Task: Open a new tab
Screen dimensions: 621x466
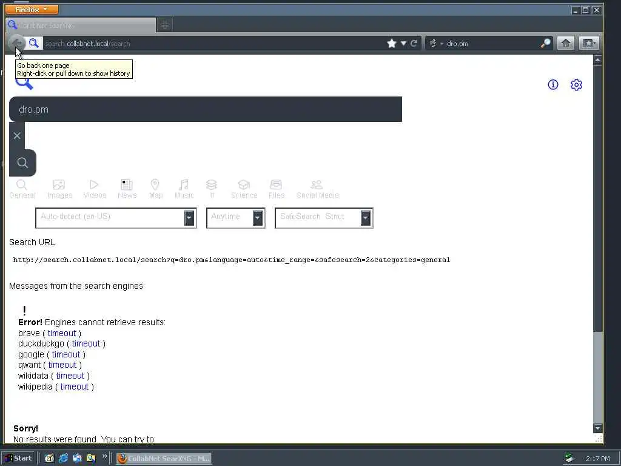Action: 165,25
